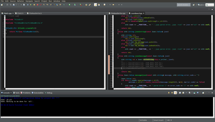Viewport: 215px width, 122px height.
Task: Collapse the message2json function fold marker
Action: pyautogui.click(x=113, y=75)
